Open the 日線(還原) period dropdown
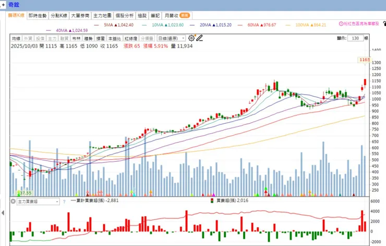 pyautogui.click(x=171, y=38)
